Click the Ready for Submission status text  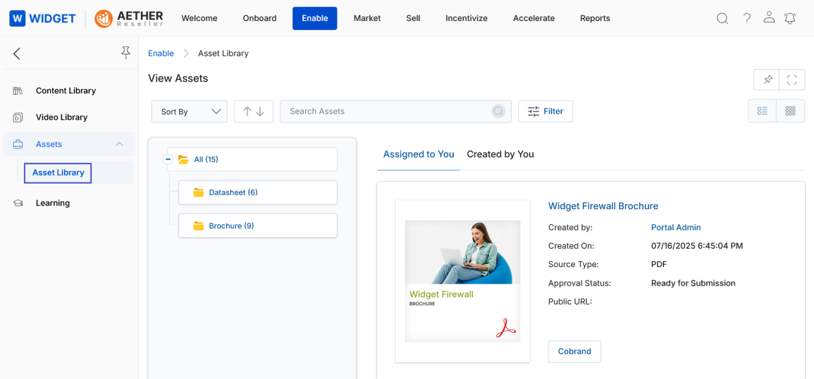[x=693, y=284]
